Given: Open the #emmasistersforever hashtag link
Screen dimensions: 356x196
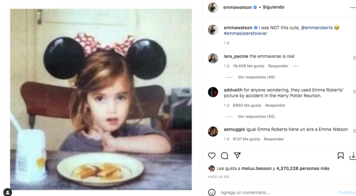Looking at the screenshot, I should pyautogui.click(x=245, y=34).
